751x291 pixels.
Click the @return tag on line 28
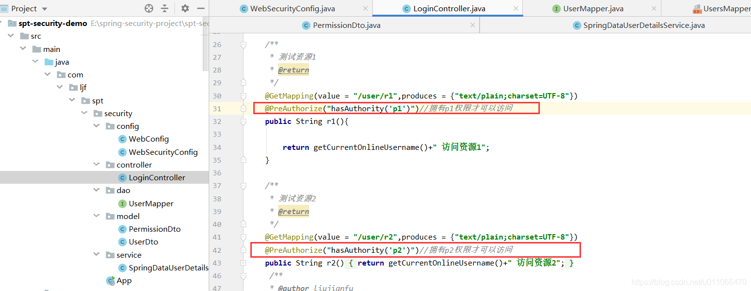[x=293, y=70]
